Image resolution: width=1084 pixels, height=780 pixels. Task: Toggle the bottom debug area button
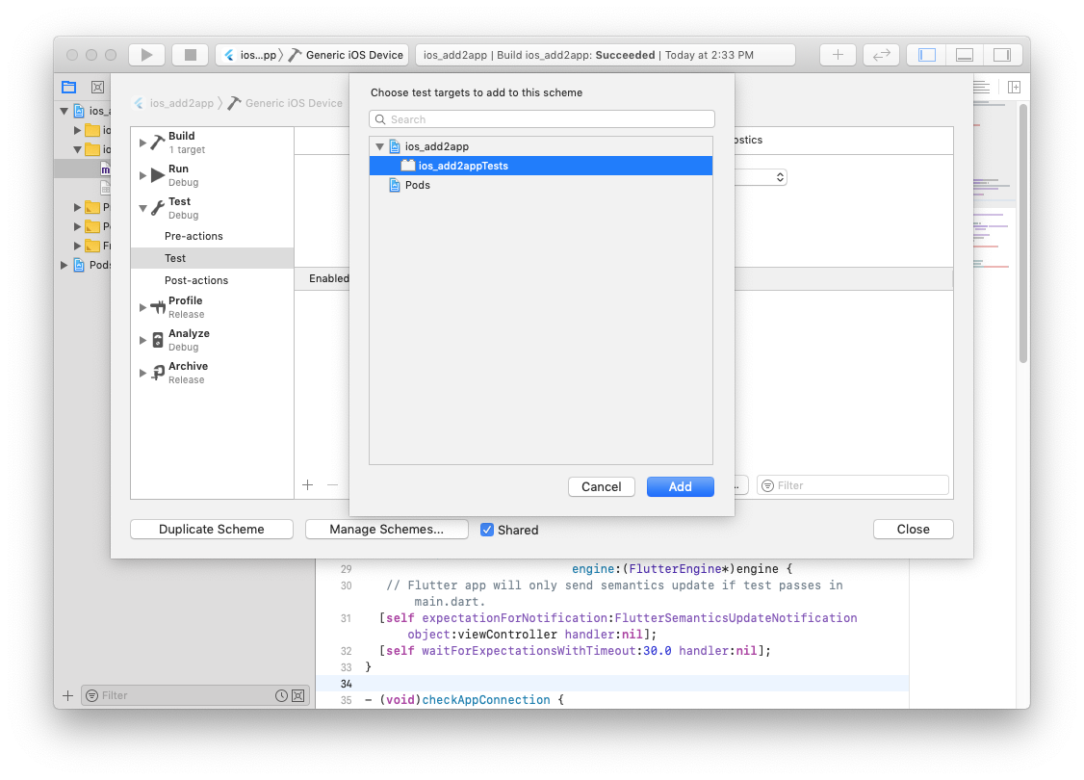click(x=965, y=55)
